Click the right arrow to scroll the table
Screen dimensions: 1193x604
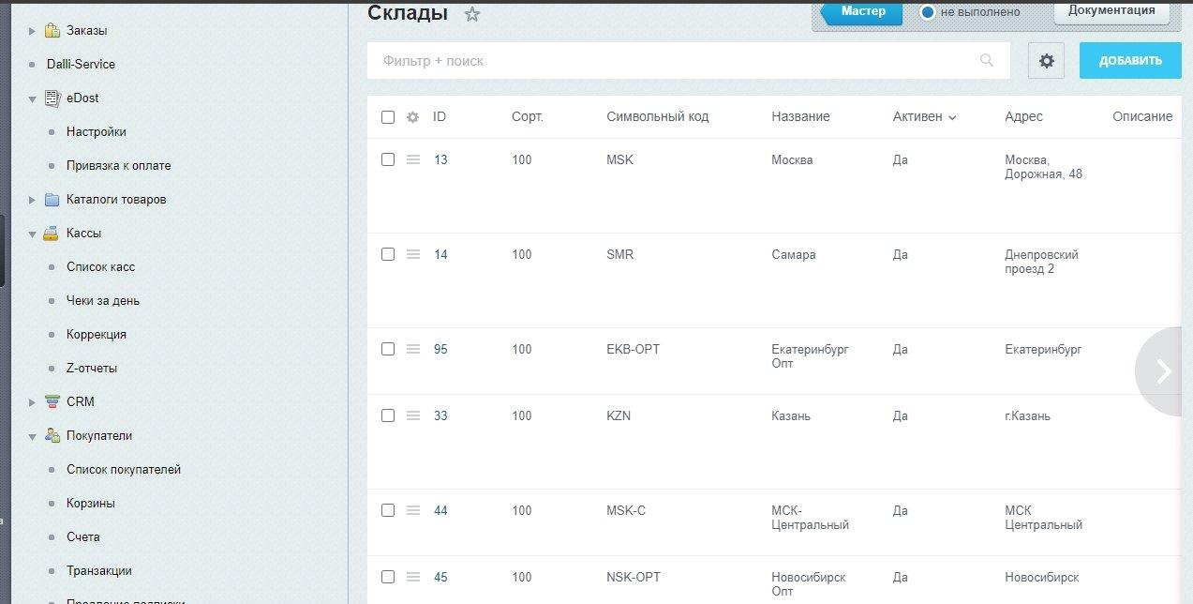point(1164,371)
